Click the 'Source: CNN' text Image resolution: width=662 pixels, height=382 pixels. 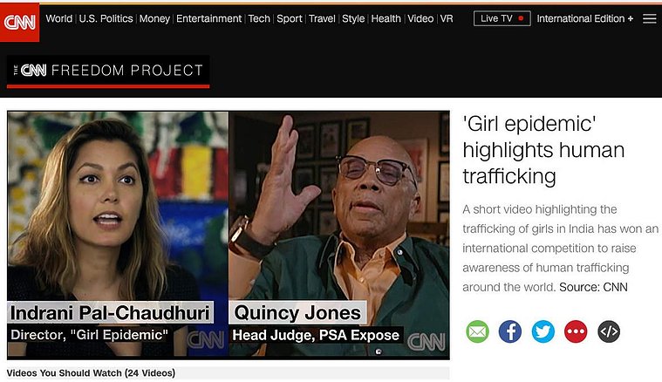pos(593,287)
